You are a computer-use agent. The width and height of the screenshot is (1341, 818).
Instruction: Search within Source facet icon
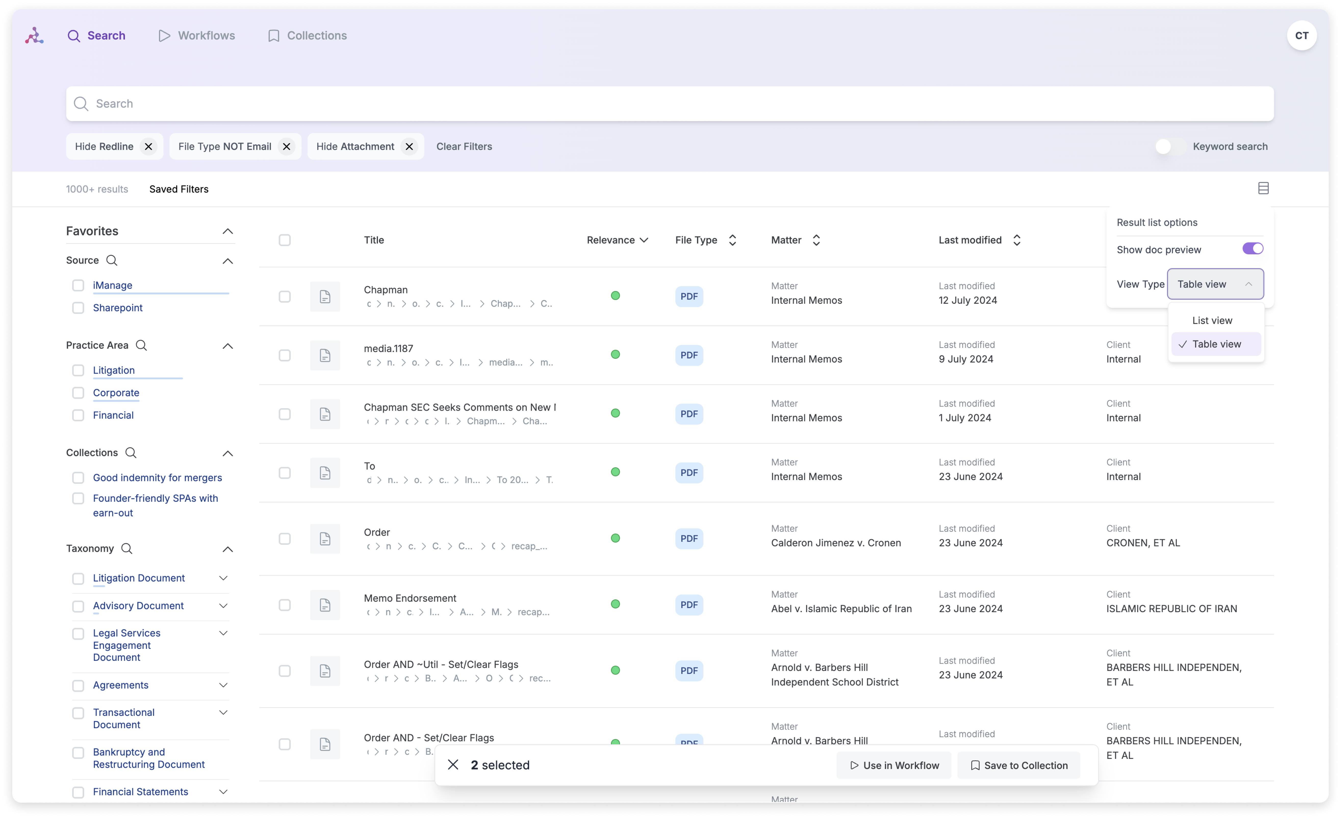pos(112,260)
